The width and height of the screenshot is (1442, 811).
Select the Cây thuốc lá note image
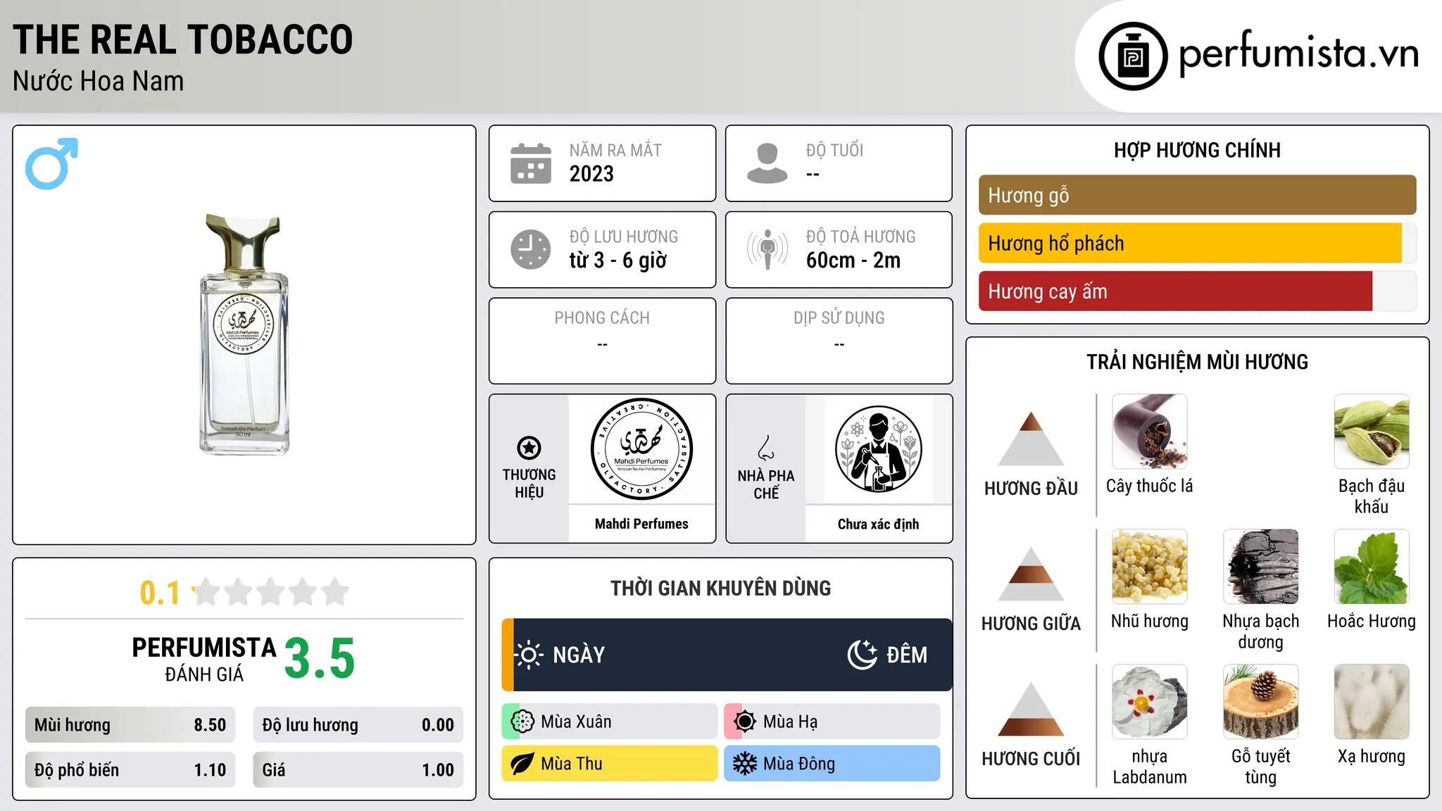tap(1150, 432)
